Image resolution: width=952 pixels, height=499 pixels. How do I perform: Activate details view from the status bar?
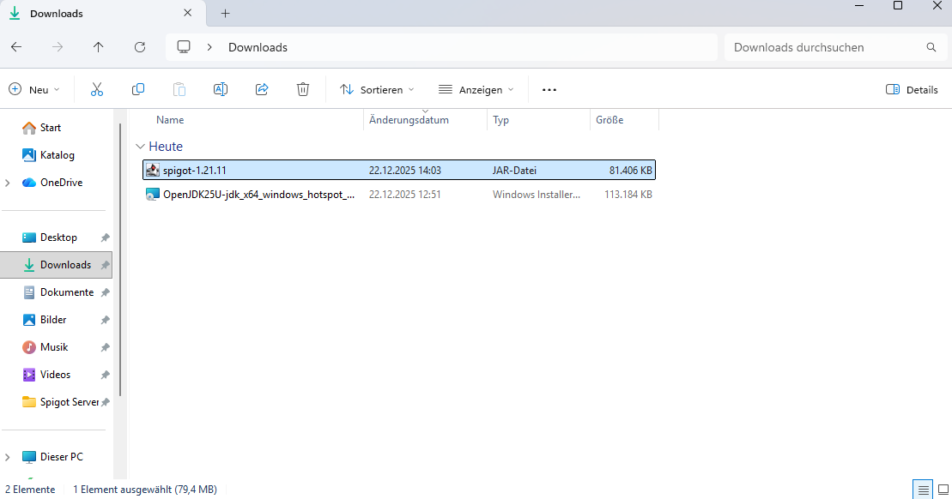(x=923, y=489)
